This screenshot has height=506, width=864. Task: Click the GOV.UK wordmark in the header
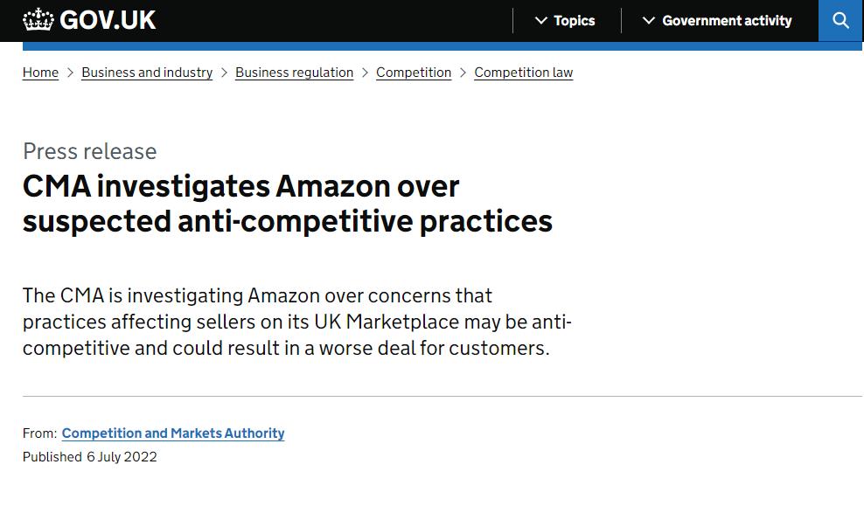tap(107, 19)
